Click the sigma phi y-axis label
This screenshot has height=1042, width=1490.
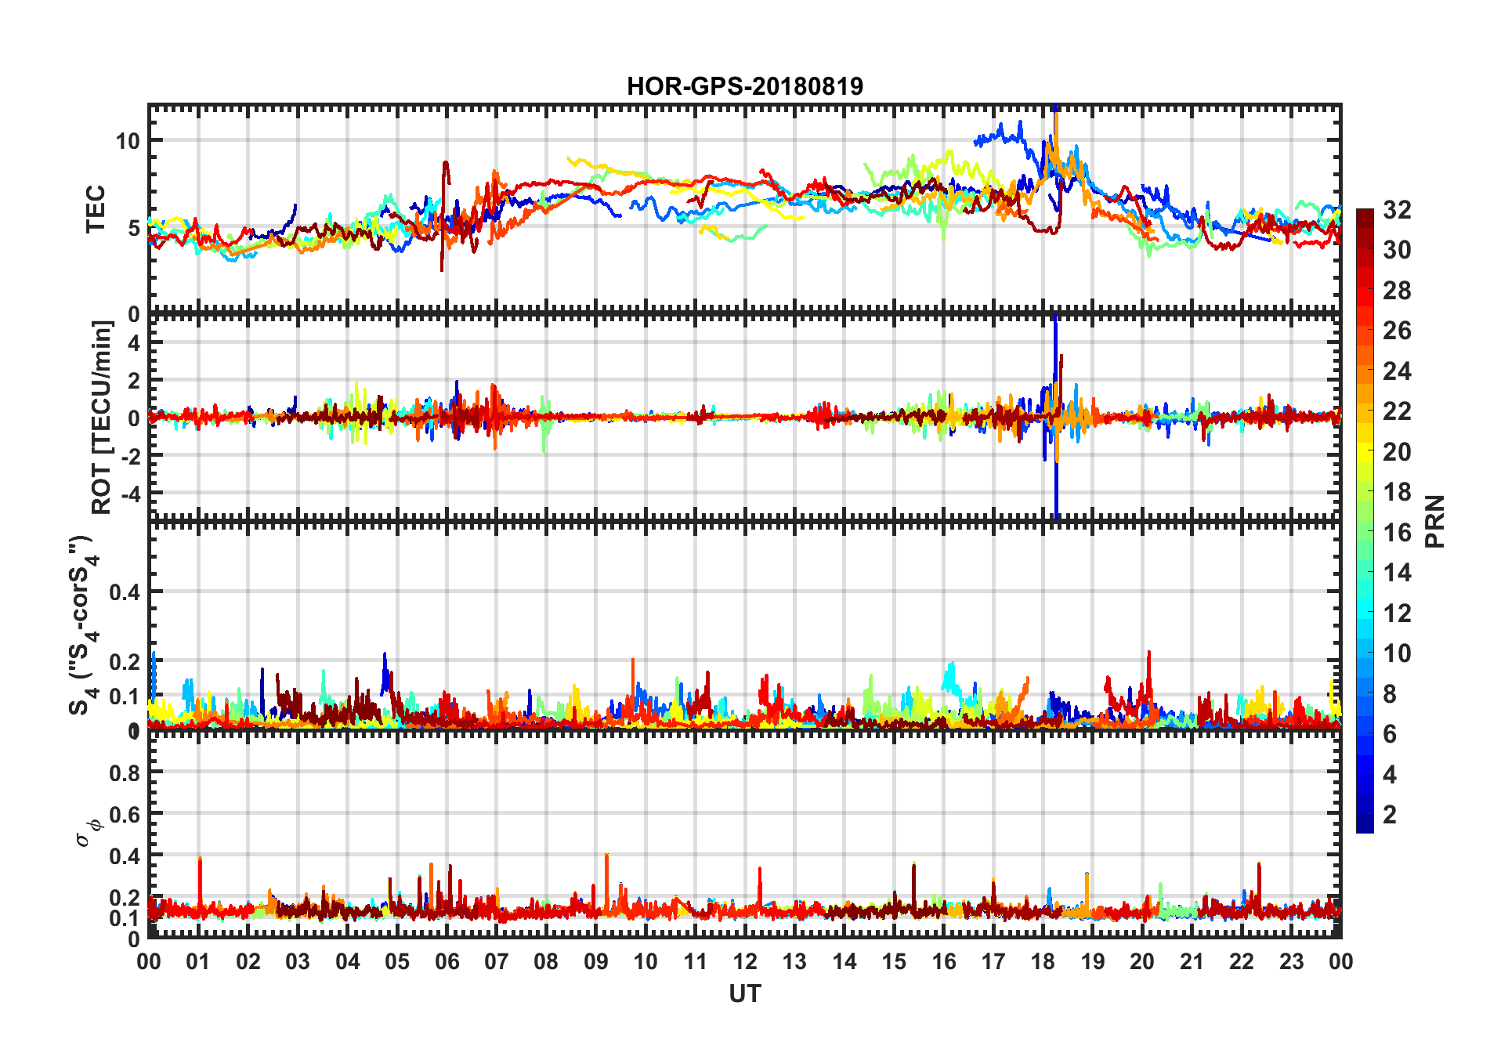89,832
